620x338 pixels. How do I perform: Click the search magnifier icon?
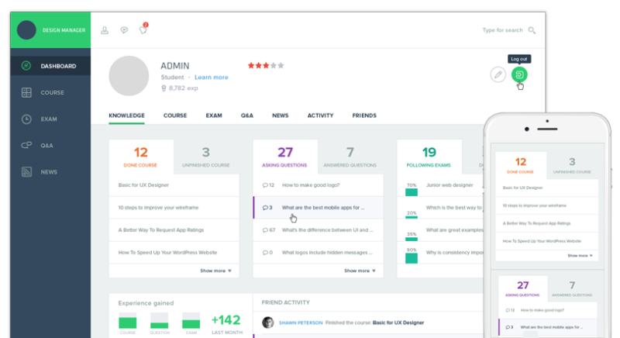pyautogui.click(x=532, y=30)
